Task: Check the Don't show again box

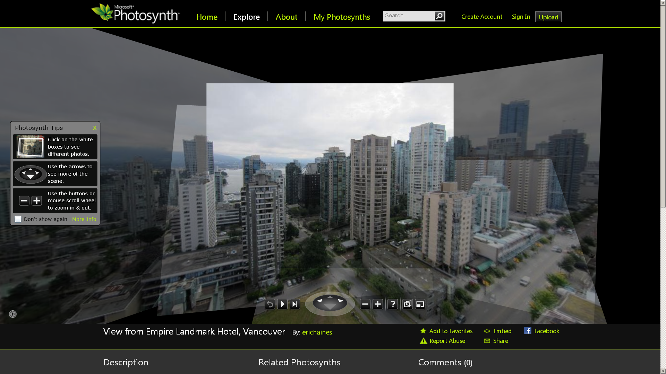Action: pos(18,219)
